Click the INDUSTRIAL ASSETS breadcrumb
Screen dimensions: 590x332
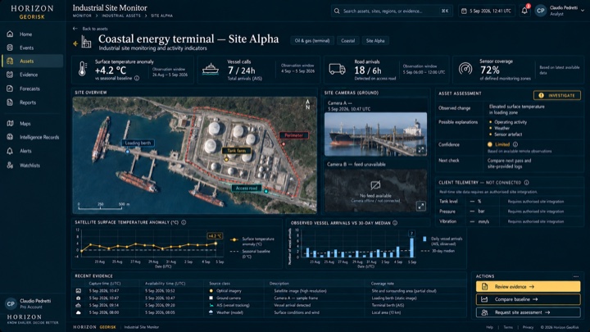[x=121, y=16]
